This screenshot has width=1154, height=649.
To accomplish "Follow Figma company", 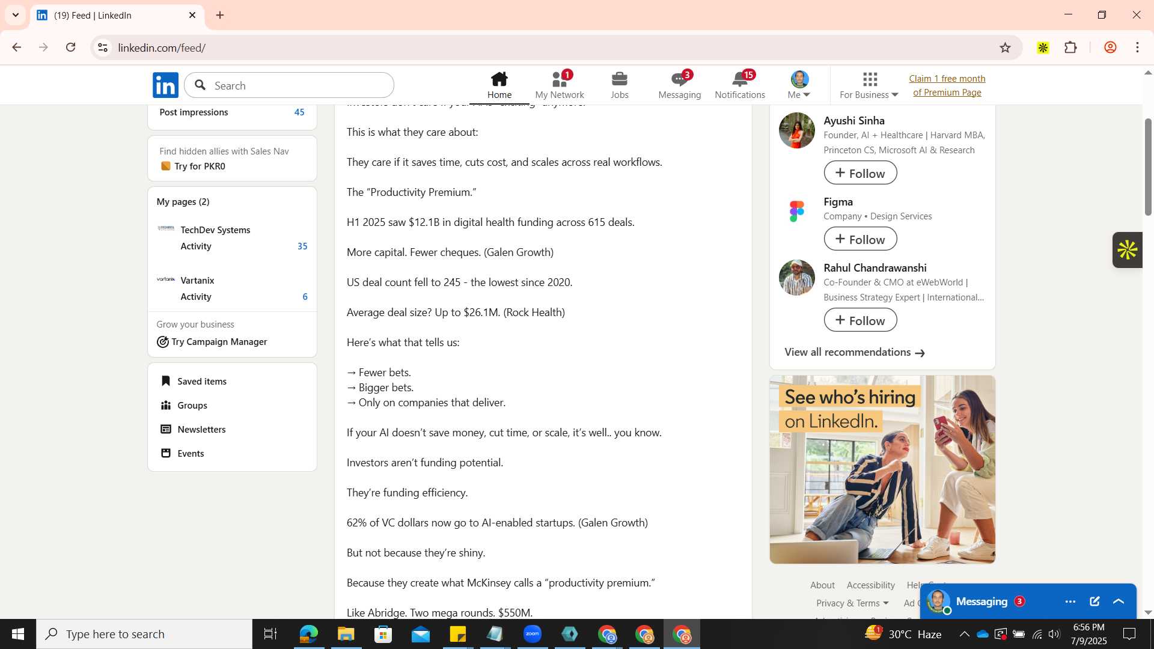I will tap(860, 239).
